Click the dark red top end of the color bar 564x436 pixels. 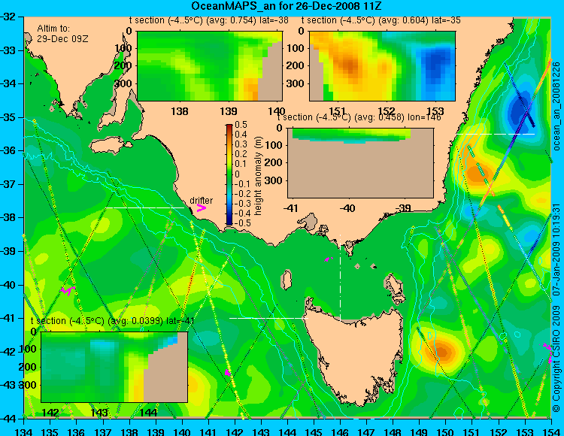(x=229, y=127)
